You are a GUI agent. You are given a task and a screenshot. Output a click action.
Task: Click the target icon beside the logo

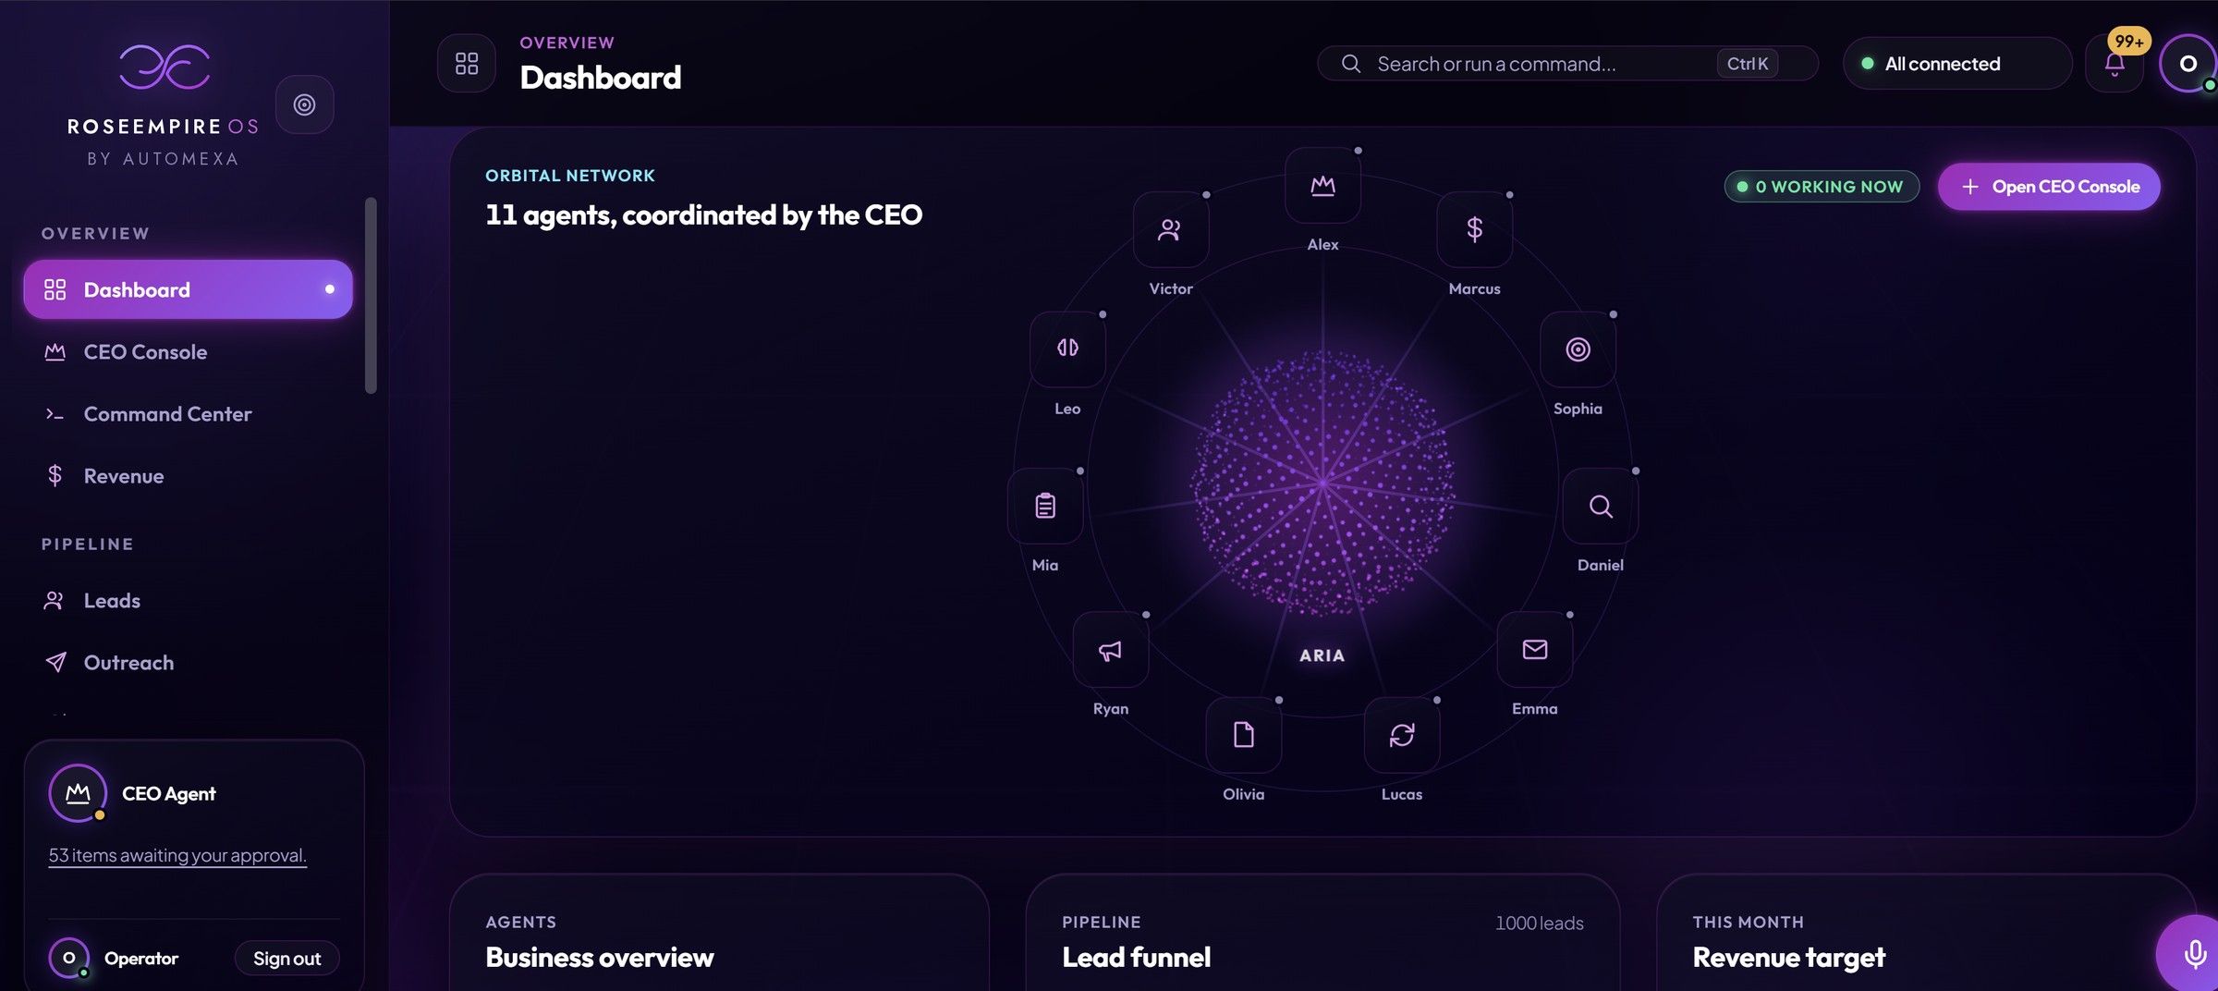click(x=304, y=104)
